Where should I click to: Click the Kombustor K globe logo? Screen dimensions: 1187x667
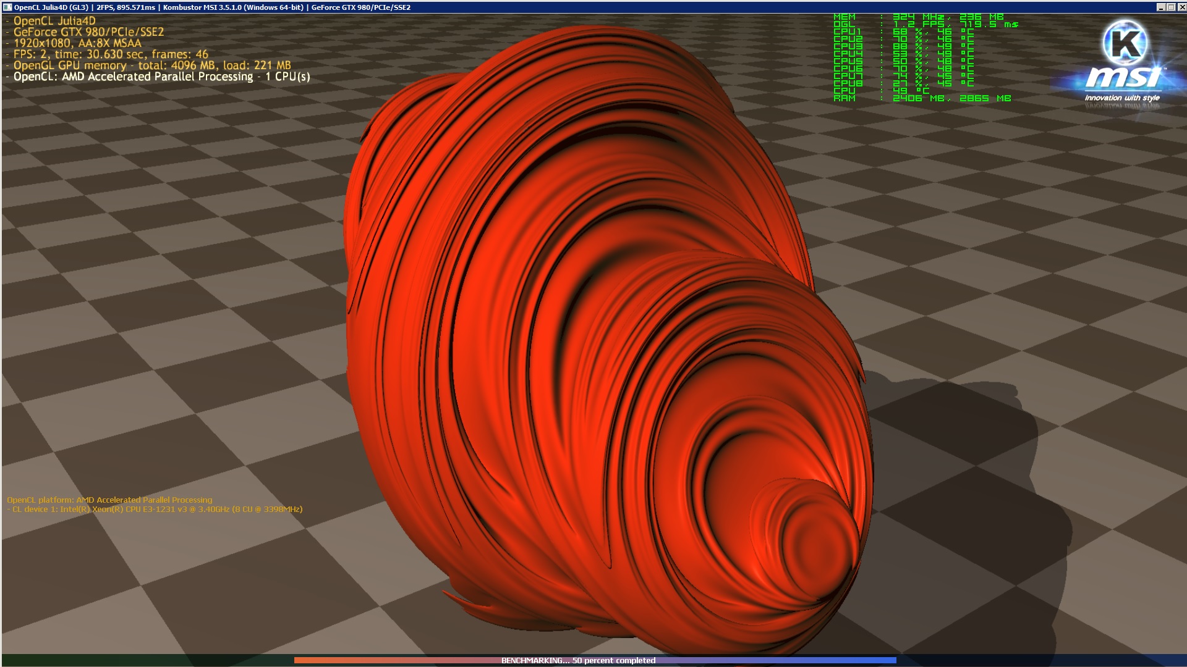tap(1125, 42)
